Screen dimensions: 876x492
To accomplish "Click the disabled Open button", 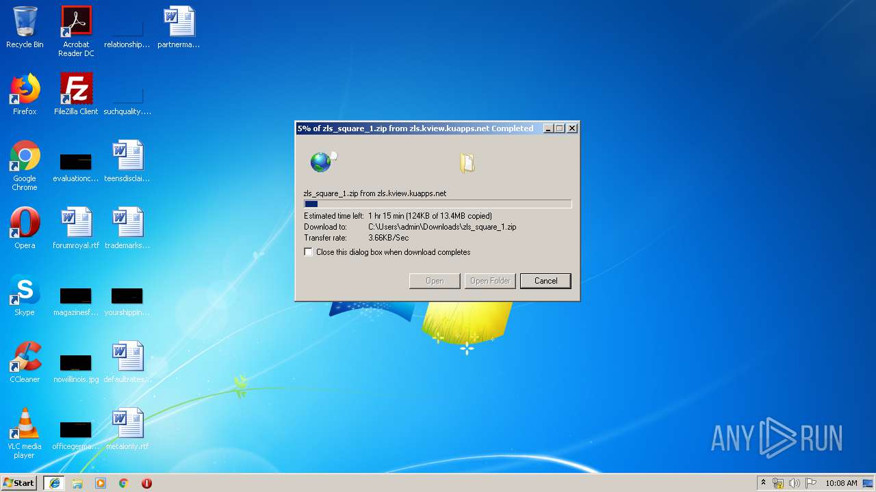I will click(435, 281).
